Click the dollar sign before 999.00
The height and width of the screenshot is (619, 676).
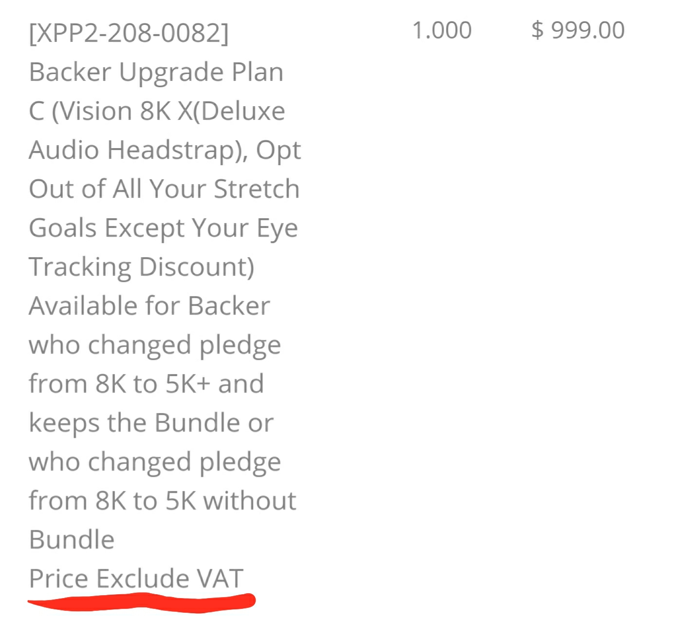(x=537, y=30)
